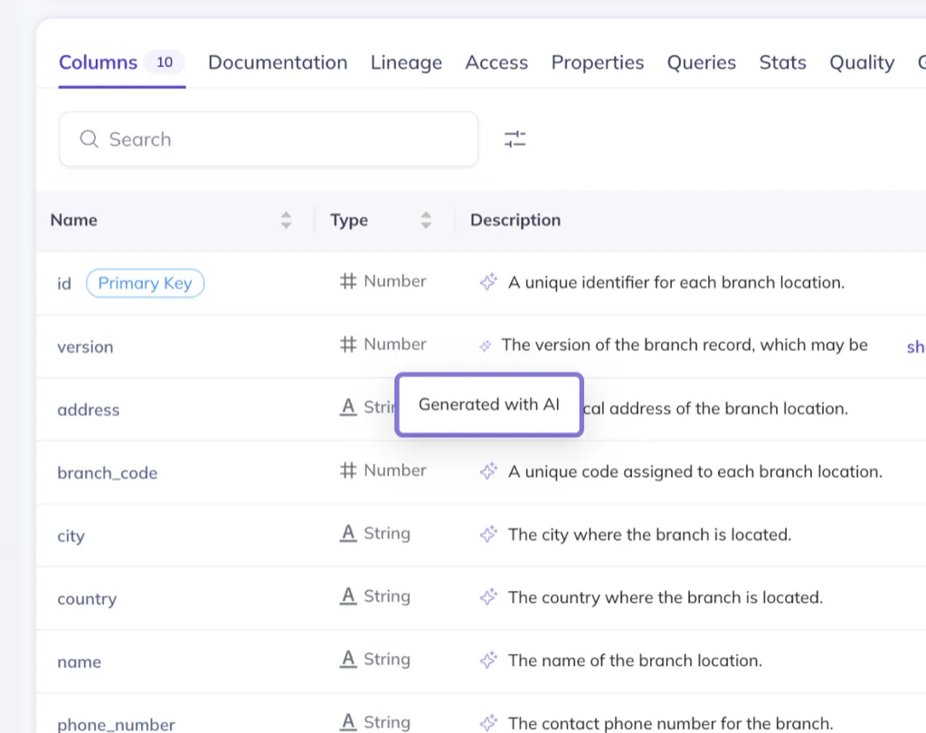Switch to the Lineage tab
The height and width of the screenshot is (733, 926).
pos(406,62)
